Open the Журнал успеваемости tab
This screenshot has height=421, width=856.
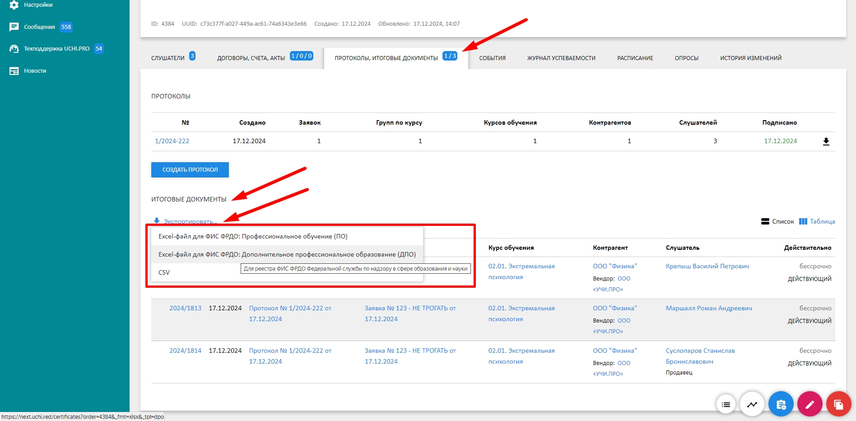coord(561,58)
